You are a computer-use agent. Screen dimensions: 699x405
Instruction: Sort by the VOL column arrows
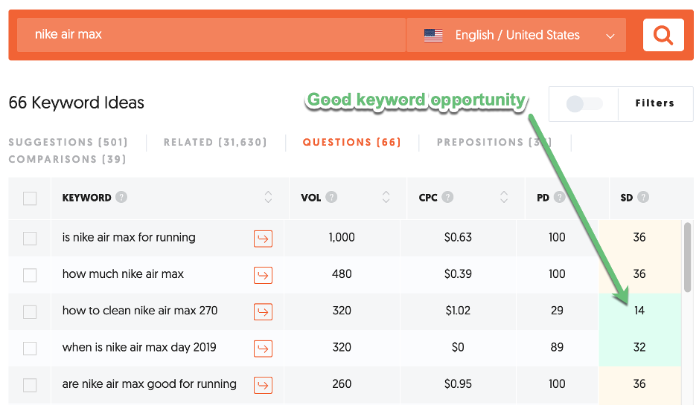coord(386,197)
